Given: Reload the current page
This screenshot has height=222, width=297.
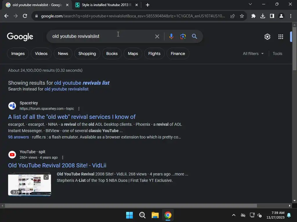Looking at the screenshot, I should tap(25, 16).
